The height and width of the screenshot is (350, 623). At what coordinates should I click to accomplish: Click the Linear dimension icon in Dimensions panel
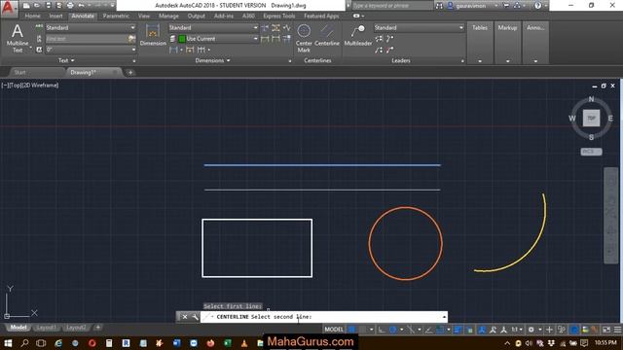point(173,50)
